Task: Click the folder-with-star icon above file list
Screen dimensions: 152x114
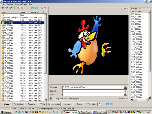Action: (42, 8)
